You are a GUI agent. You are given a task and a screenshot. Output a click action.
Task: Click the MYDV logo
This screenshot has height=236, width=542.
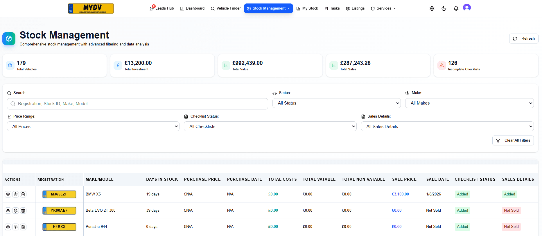point(91,8)
